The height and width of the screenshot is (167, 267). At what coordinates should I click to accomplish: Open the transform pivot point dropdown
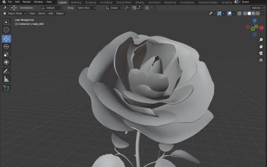pos(127,8)
